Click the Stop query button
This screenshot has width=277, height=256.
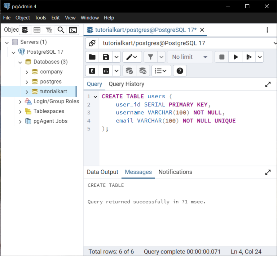(222, 57)
